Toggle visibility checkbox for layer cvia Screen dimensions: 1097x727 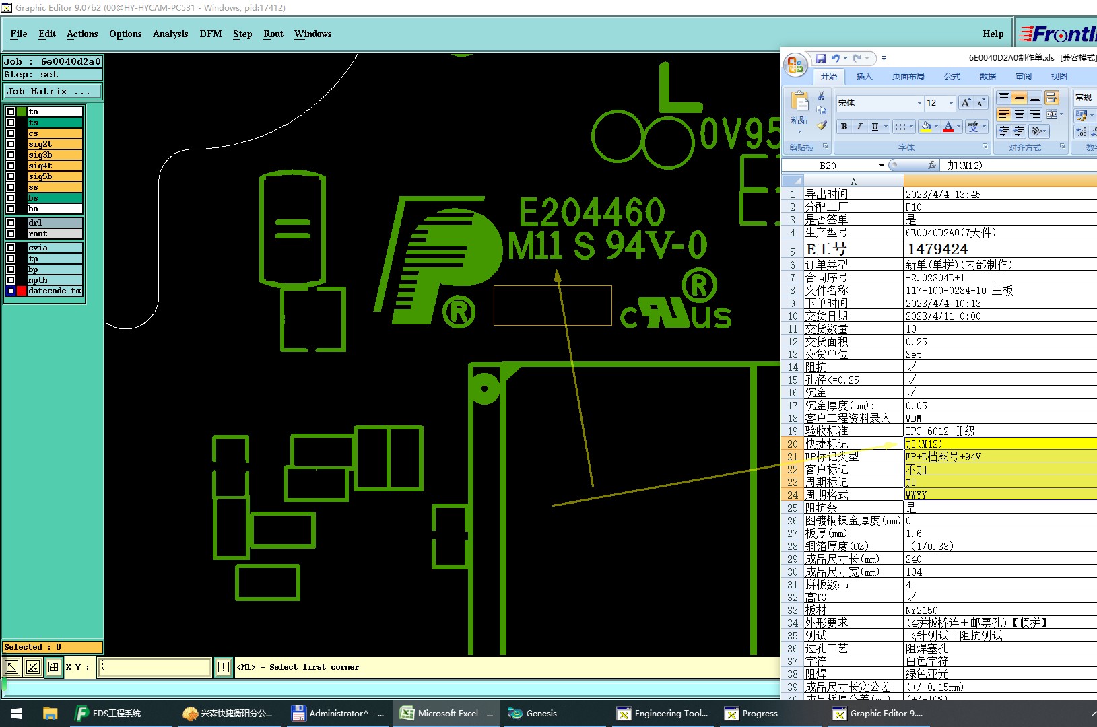pyautogui.click(x=11, y=248)
